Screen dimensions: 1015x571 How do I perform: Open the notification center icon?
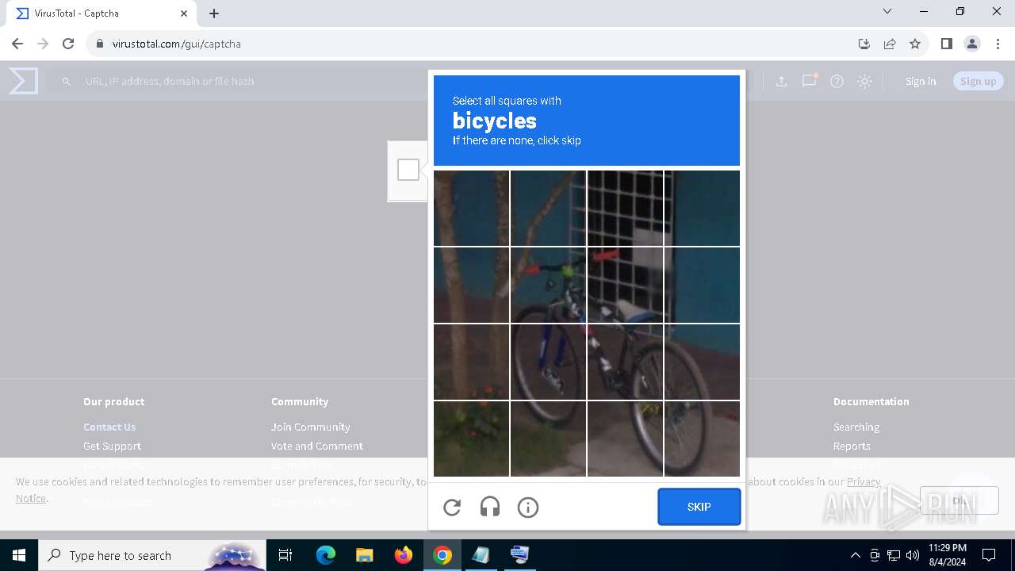coord(989,555)
